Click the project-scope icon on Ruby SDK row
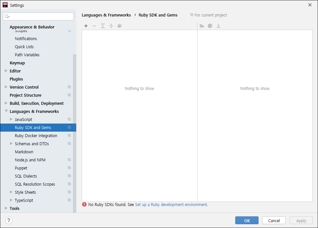 69,127
